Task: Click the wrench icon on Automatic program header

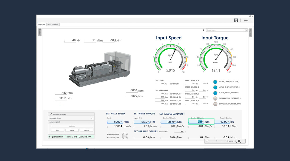Action: (x=51, y=114)
